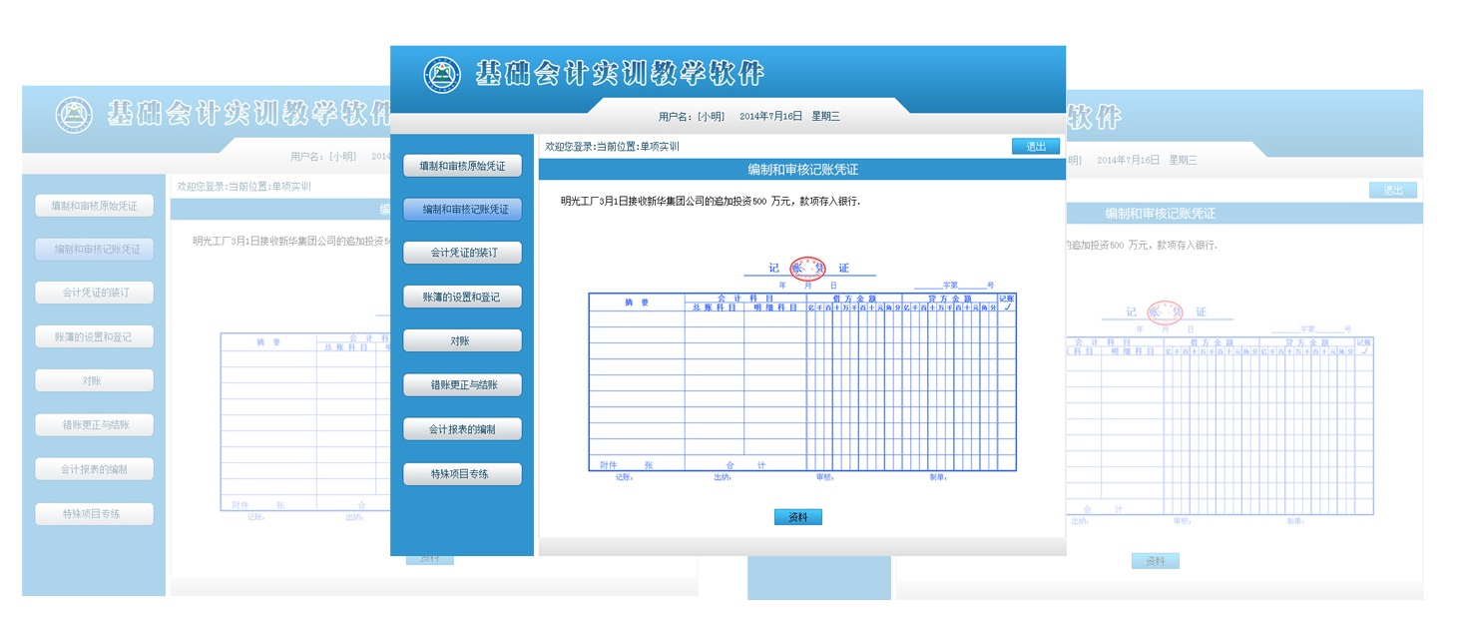The image size is (1458, 621).
Task: Click first empty 总账科目 cell in foreground voucher
Action: pos(715,319)
